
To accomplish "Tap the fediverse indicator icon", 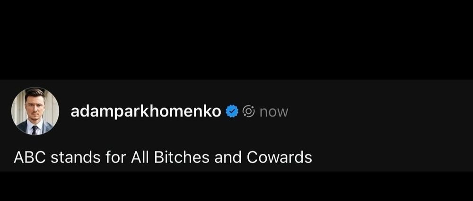I will click(249, 112).
